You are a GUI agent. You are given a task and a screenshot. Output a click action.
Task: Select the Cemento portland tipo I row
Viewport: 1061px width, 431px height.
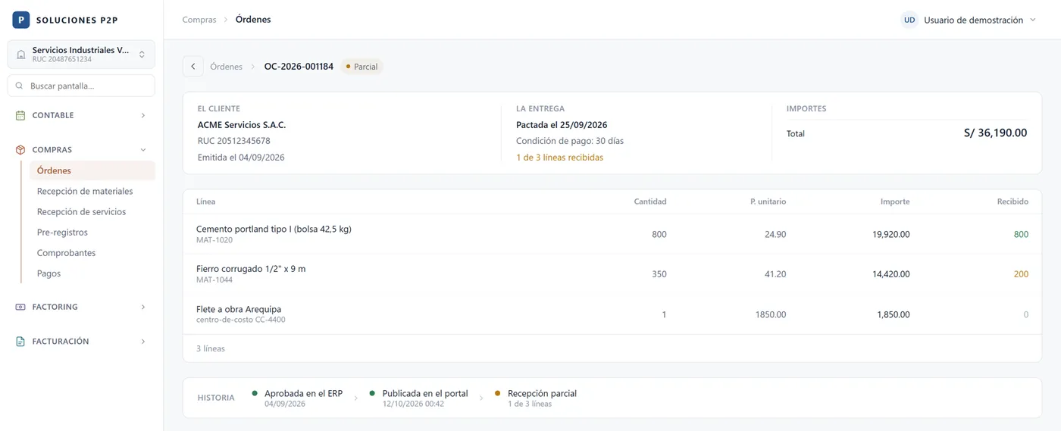612,234
